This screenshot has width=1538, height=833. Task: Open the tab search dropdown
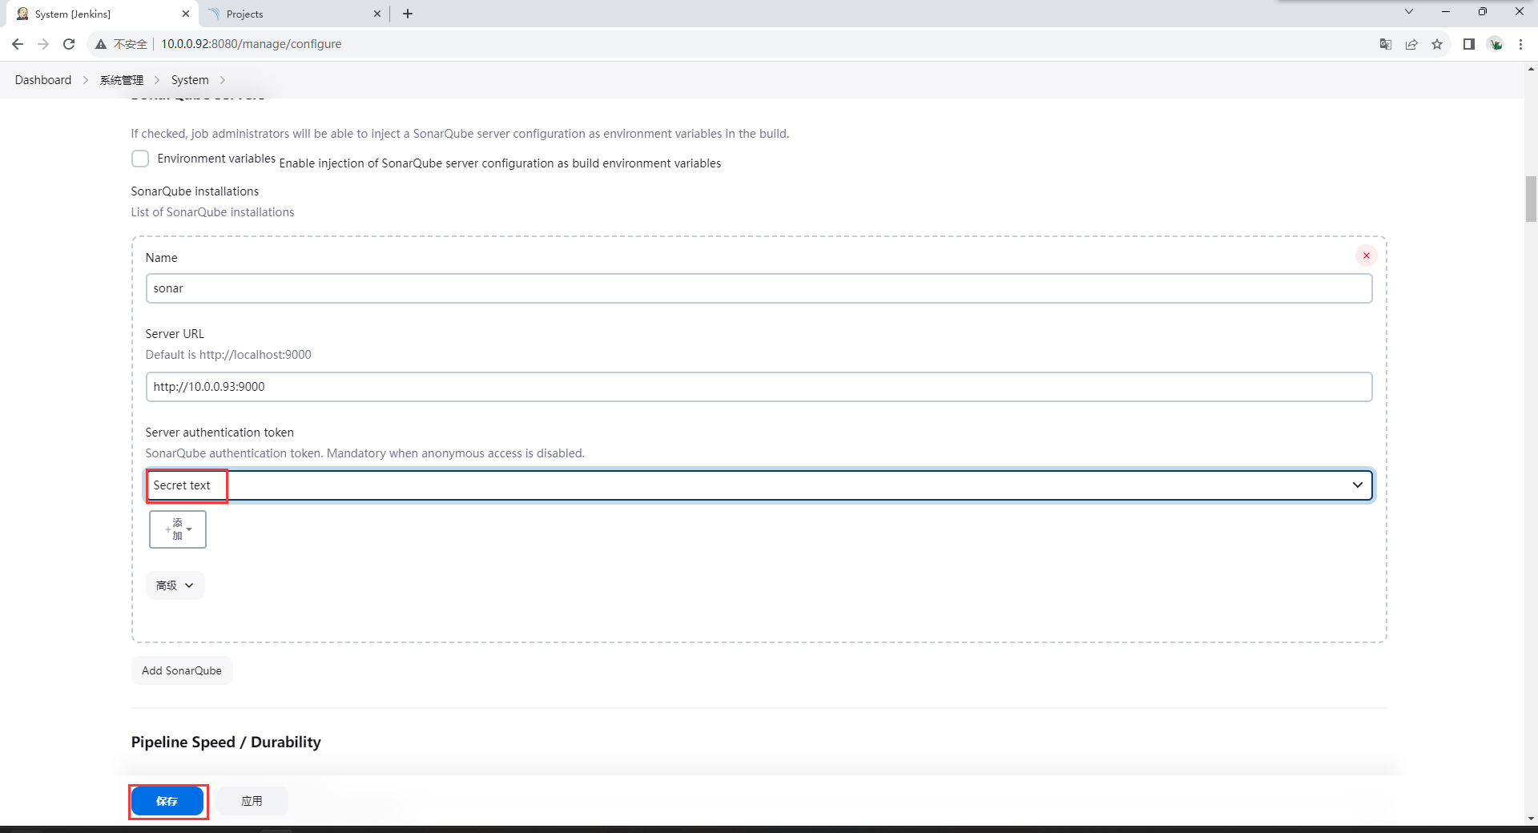tap(1409, 11)
